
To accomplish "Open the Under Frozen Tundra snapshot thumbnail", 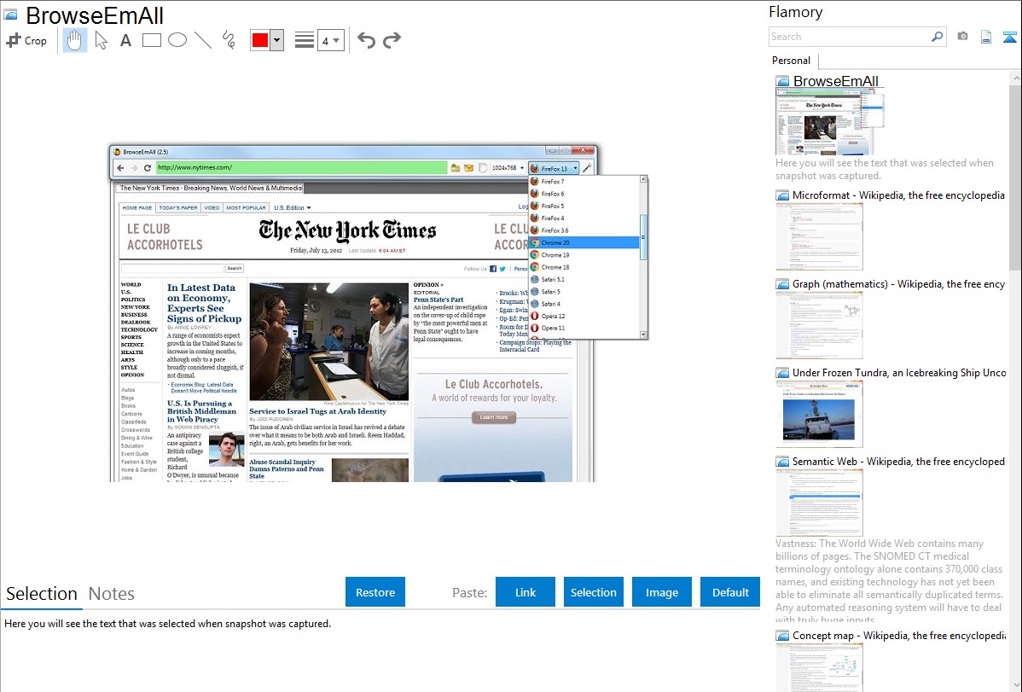I will [x=819, y=414].
